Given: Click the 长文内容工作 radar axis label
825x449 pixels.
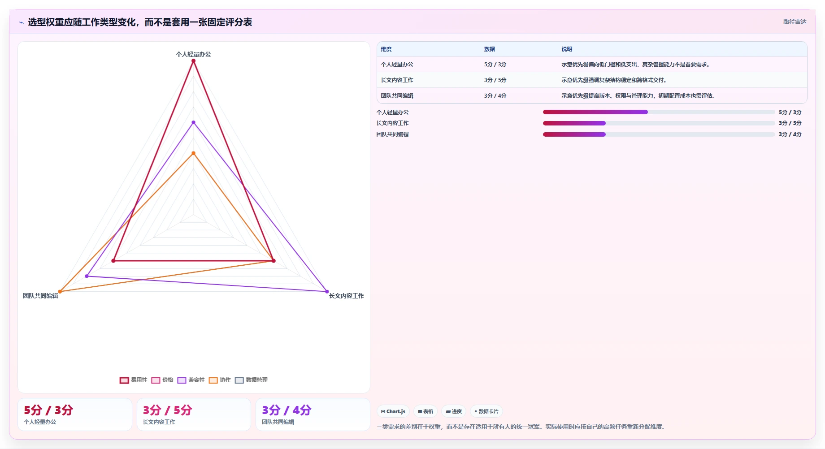Looking at the screenshot, I should pos(346,296).
